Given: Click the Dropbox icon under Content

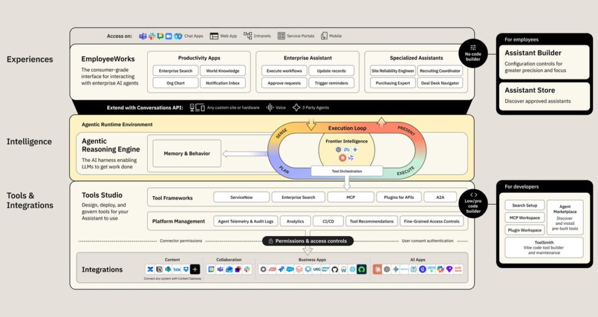Looking at the screenshot, I should click(x=186, y=269).
